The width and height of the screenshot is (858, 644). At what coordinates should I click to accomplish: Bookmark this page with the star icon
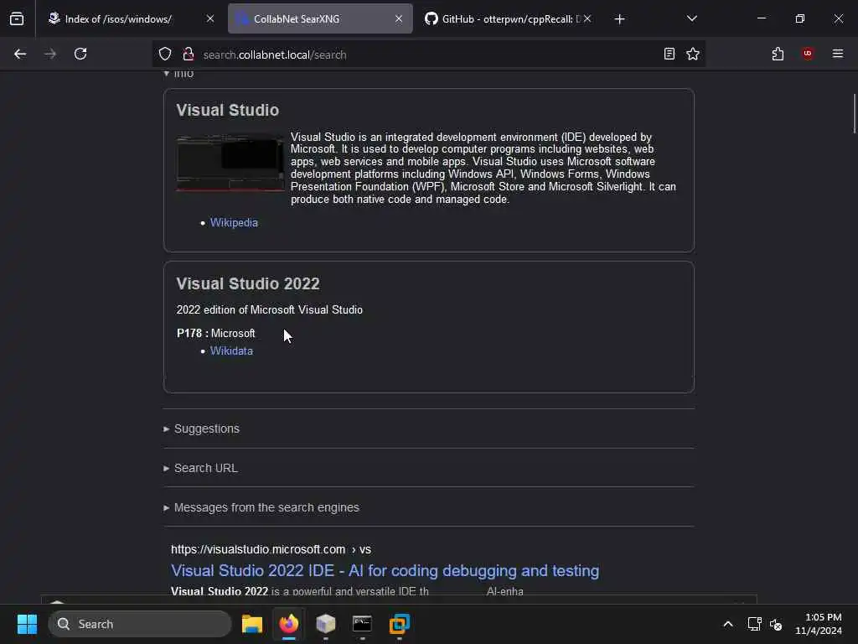point(693,54)
